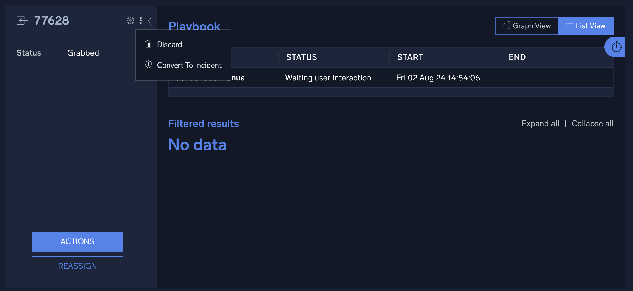
Task: Expand all filtered results
Action: 540,124
